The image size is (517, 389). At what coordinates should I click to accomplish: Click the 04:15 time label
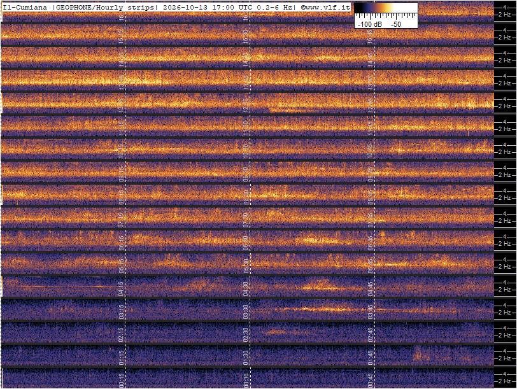(x=122, y=289)
